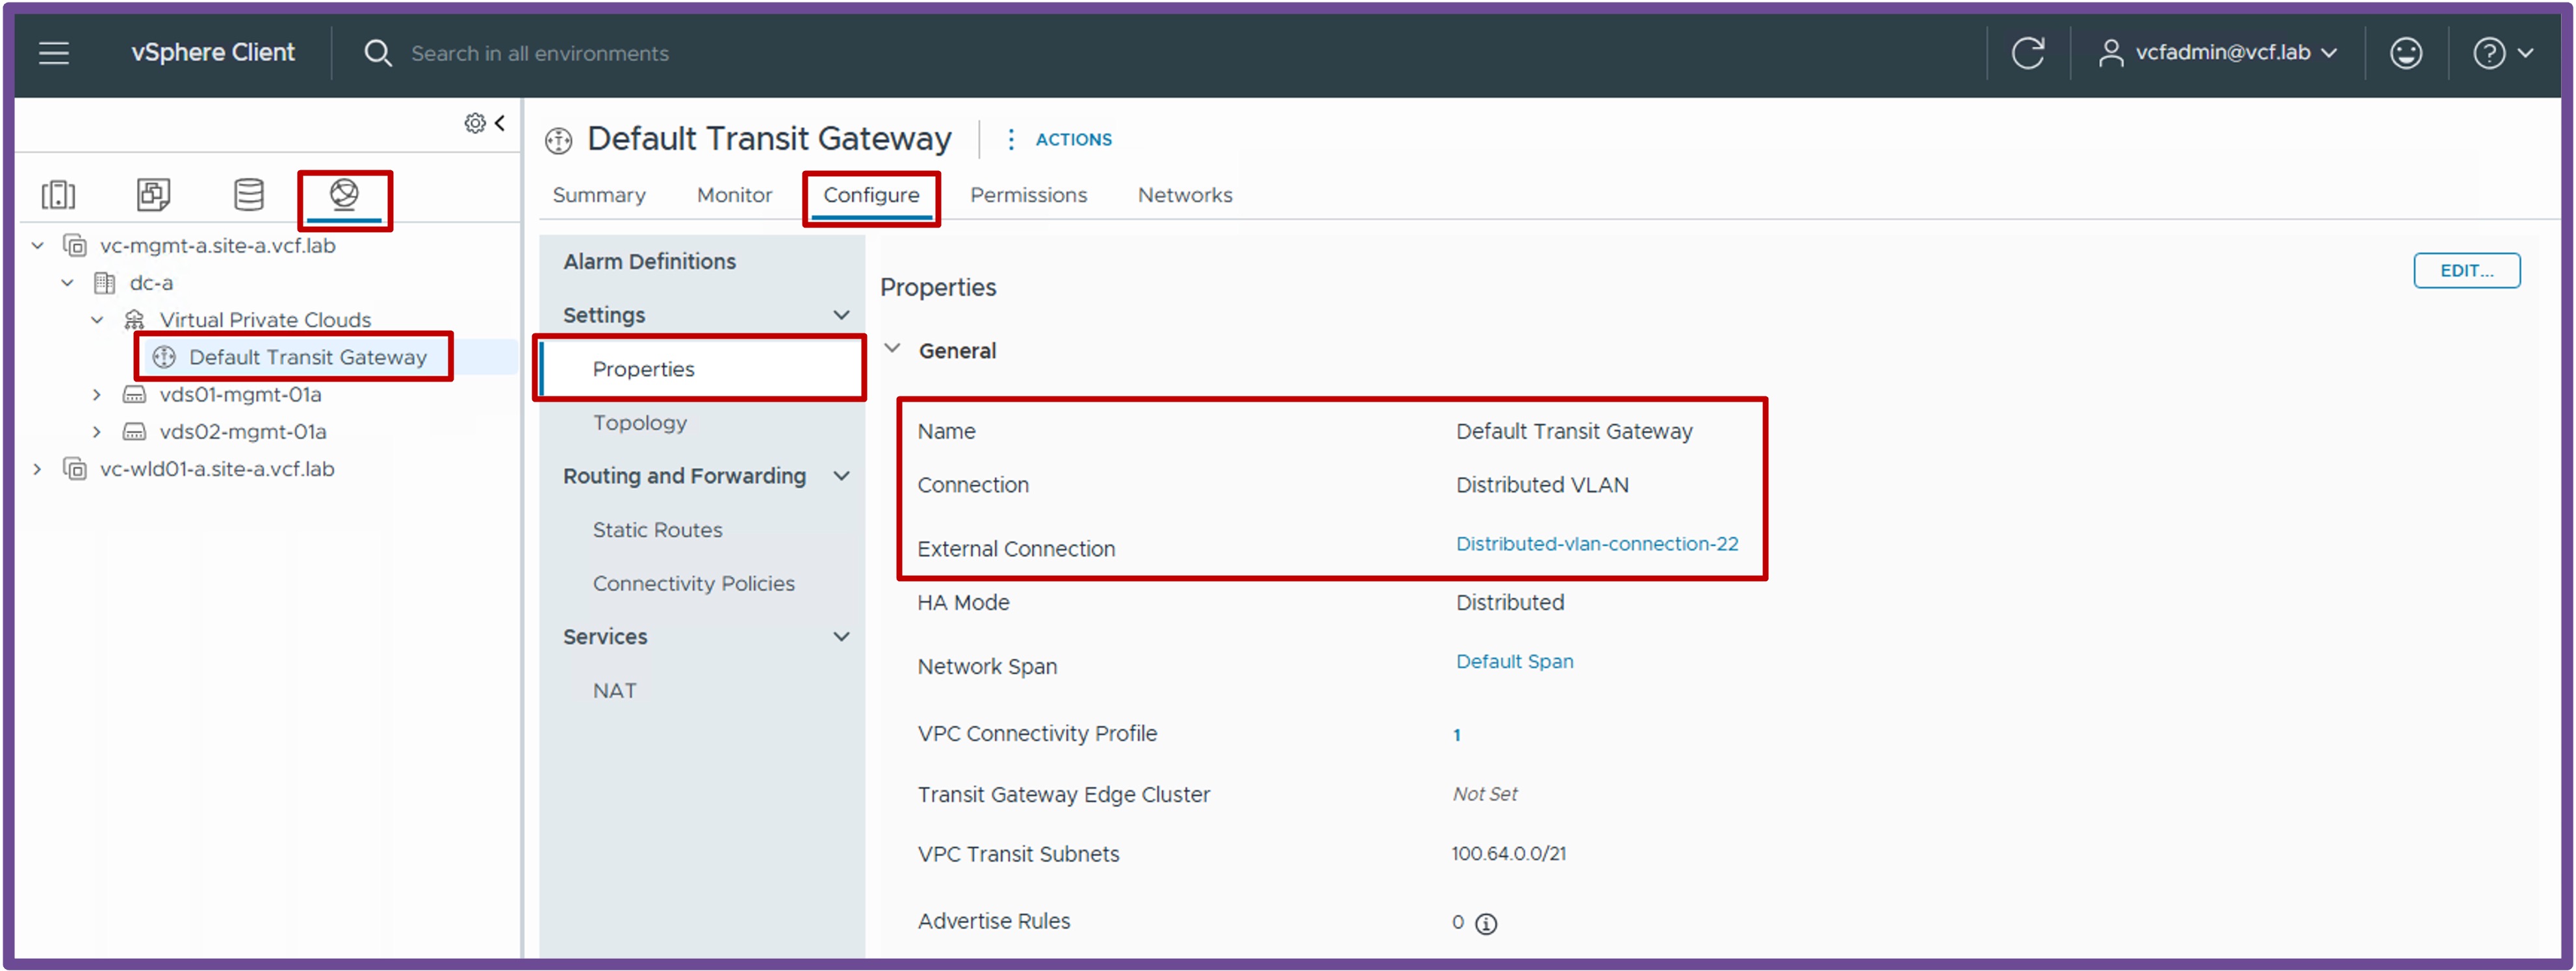Collapse the Routing and Forwarding chevron
Screen dimensions: 2576x971
[841, 476]
